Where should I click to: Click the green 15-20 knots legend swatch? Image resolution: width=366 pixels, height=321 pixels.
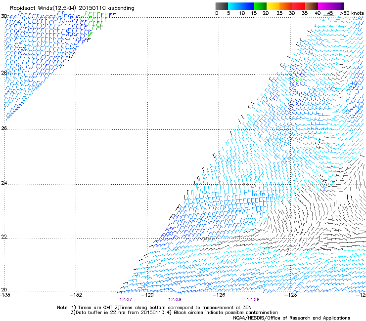point(260,6)
